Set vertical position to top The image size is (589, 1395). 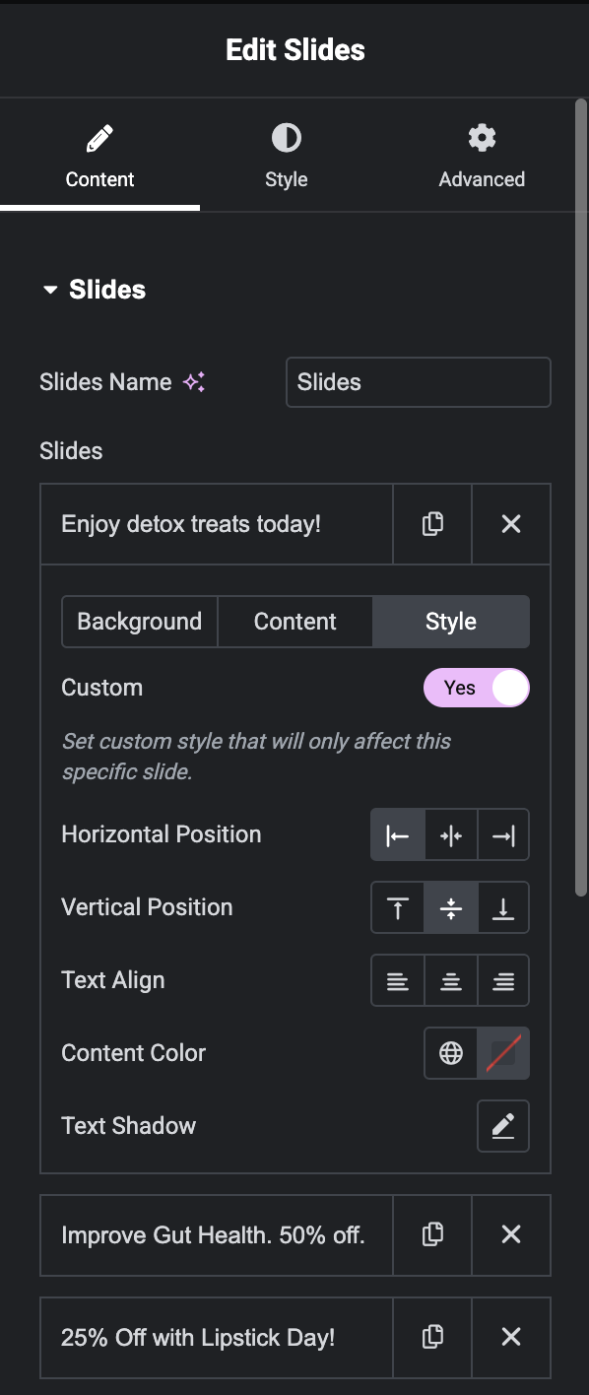point(398,908)
